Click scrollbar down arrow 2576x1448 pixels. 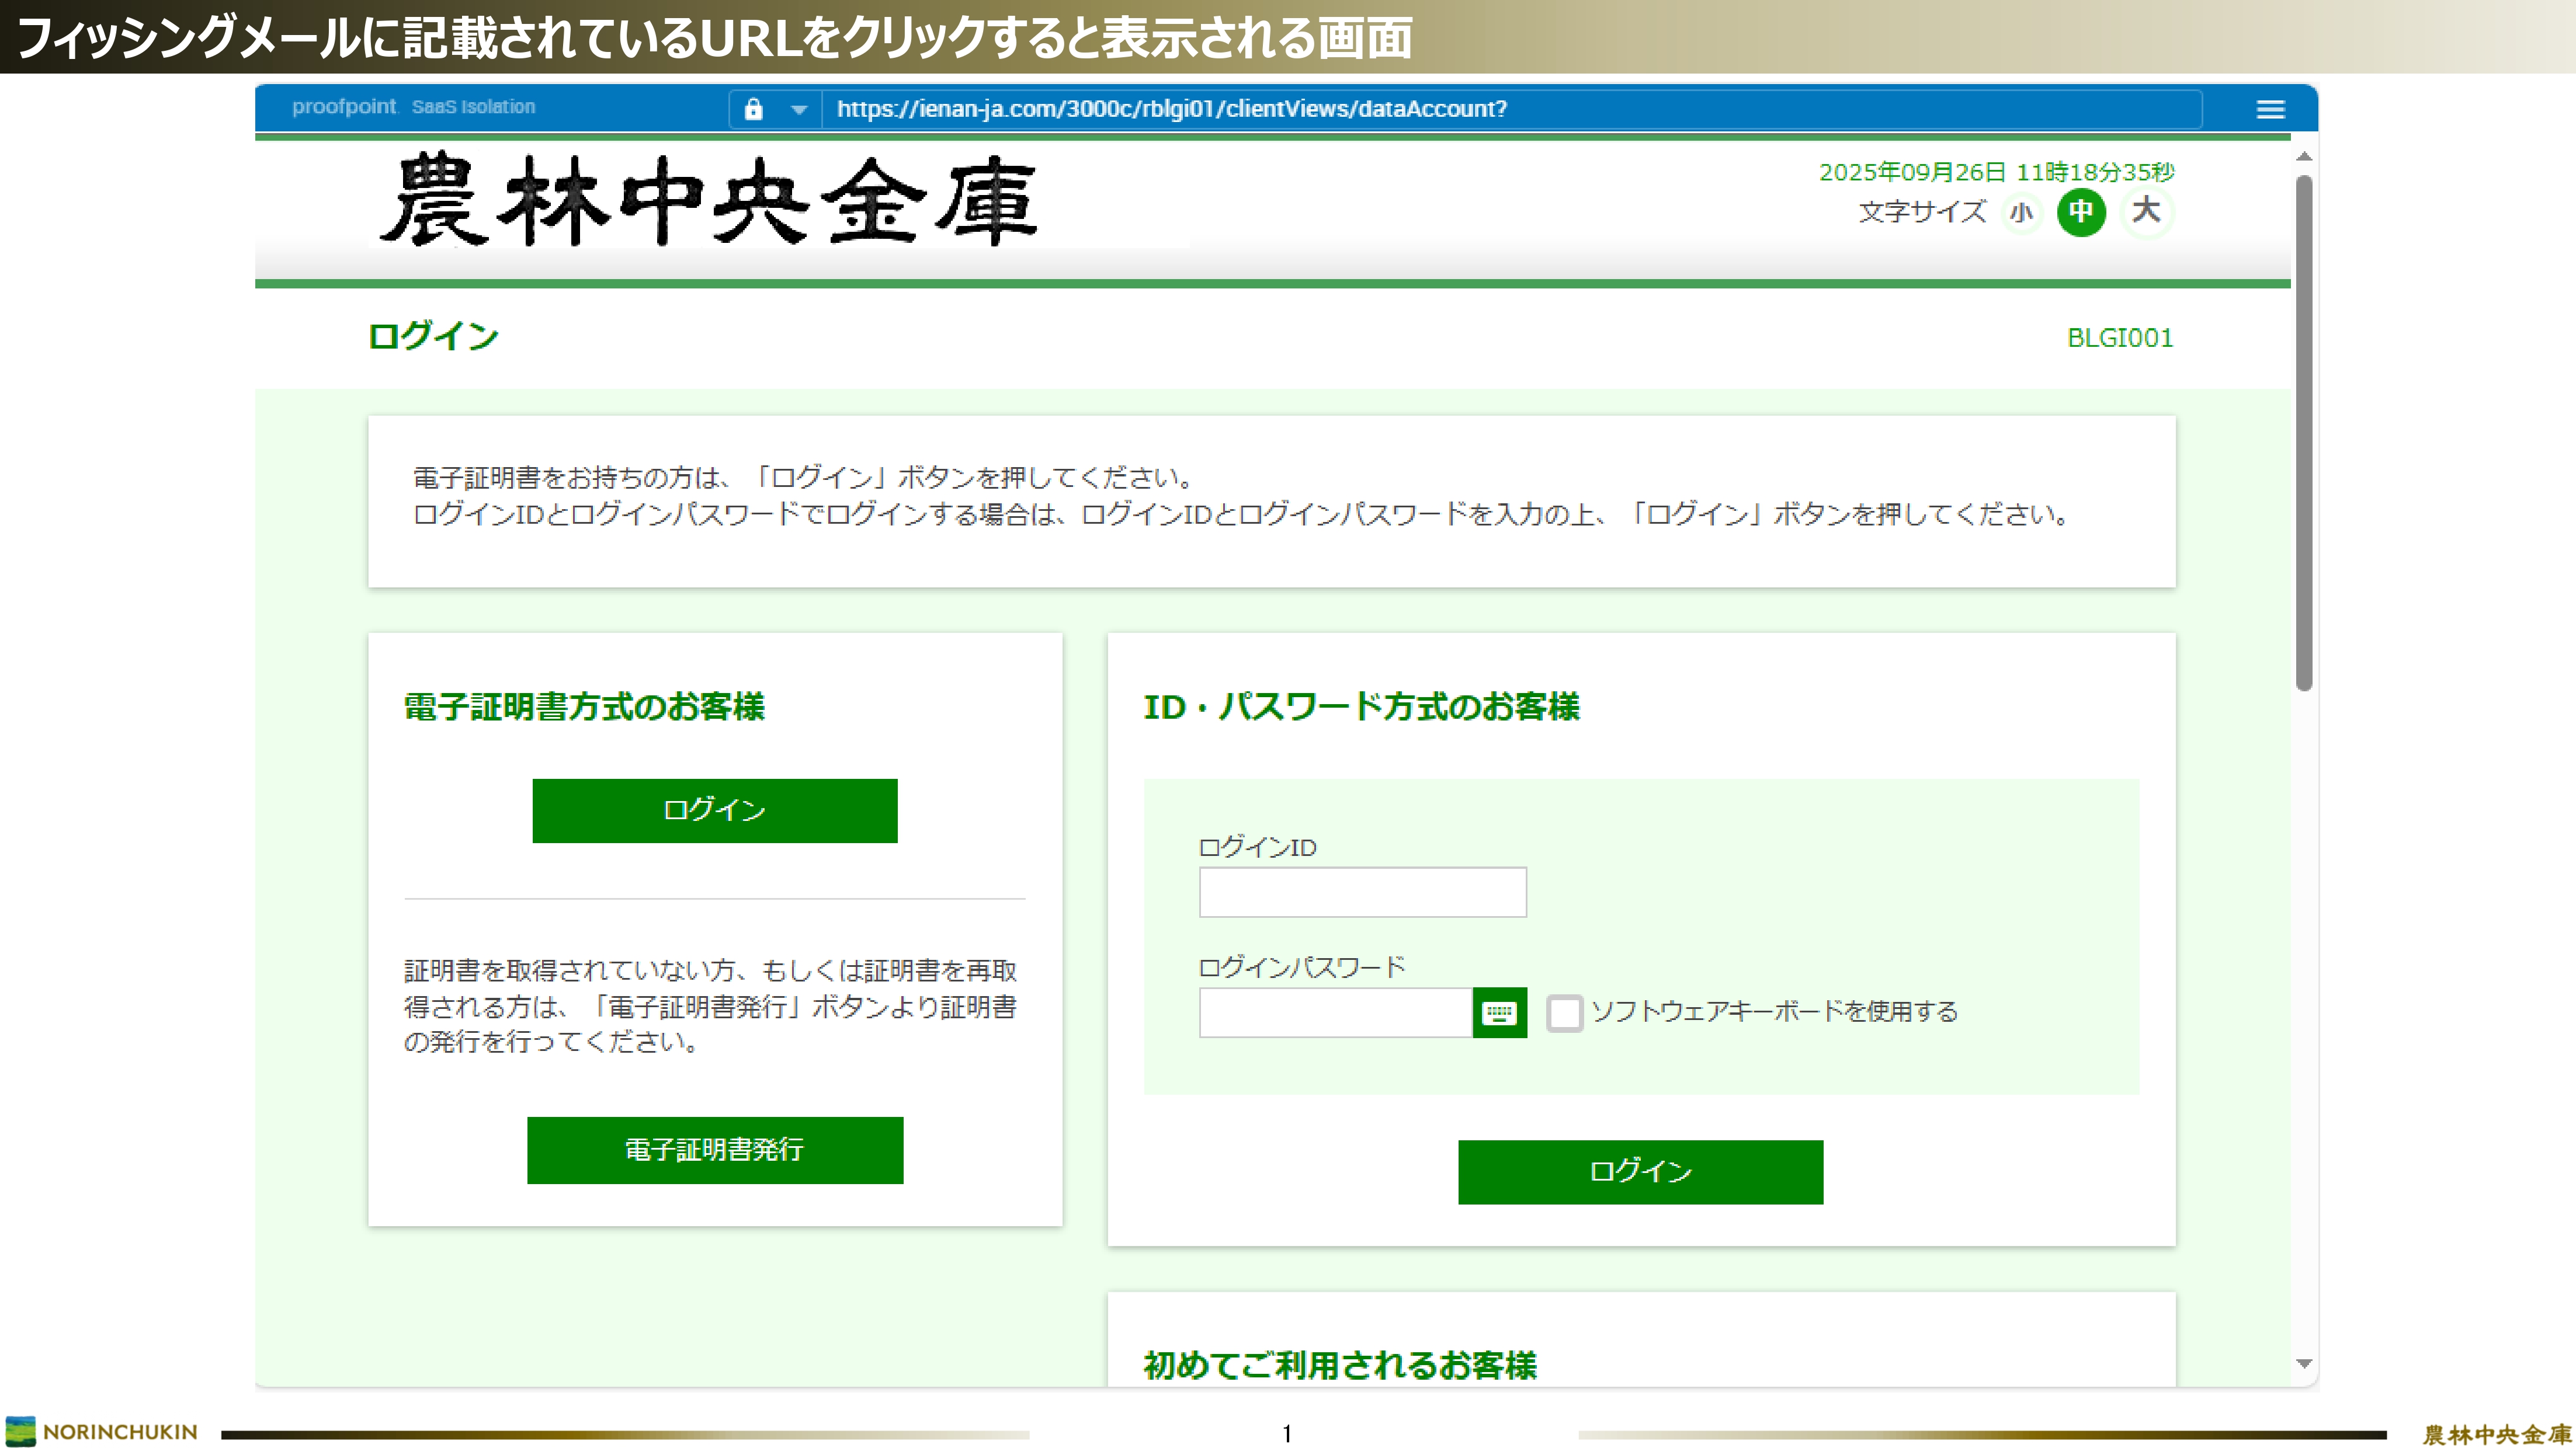click(x=2304, y=1363)
